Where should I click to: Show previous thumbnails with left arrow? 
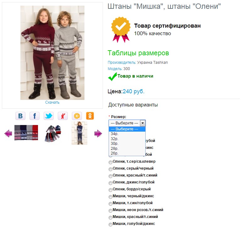[8, 134]
